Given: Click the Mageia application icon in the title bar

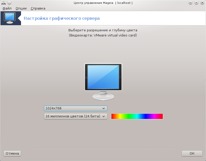Looking at the screenshot, I should (x=4, y=3).
